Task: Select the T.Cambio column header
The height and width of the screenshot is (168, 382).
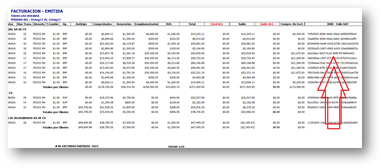Action: (53, 24)
